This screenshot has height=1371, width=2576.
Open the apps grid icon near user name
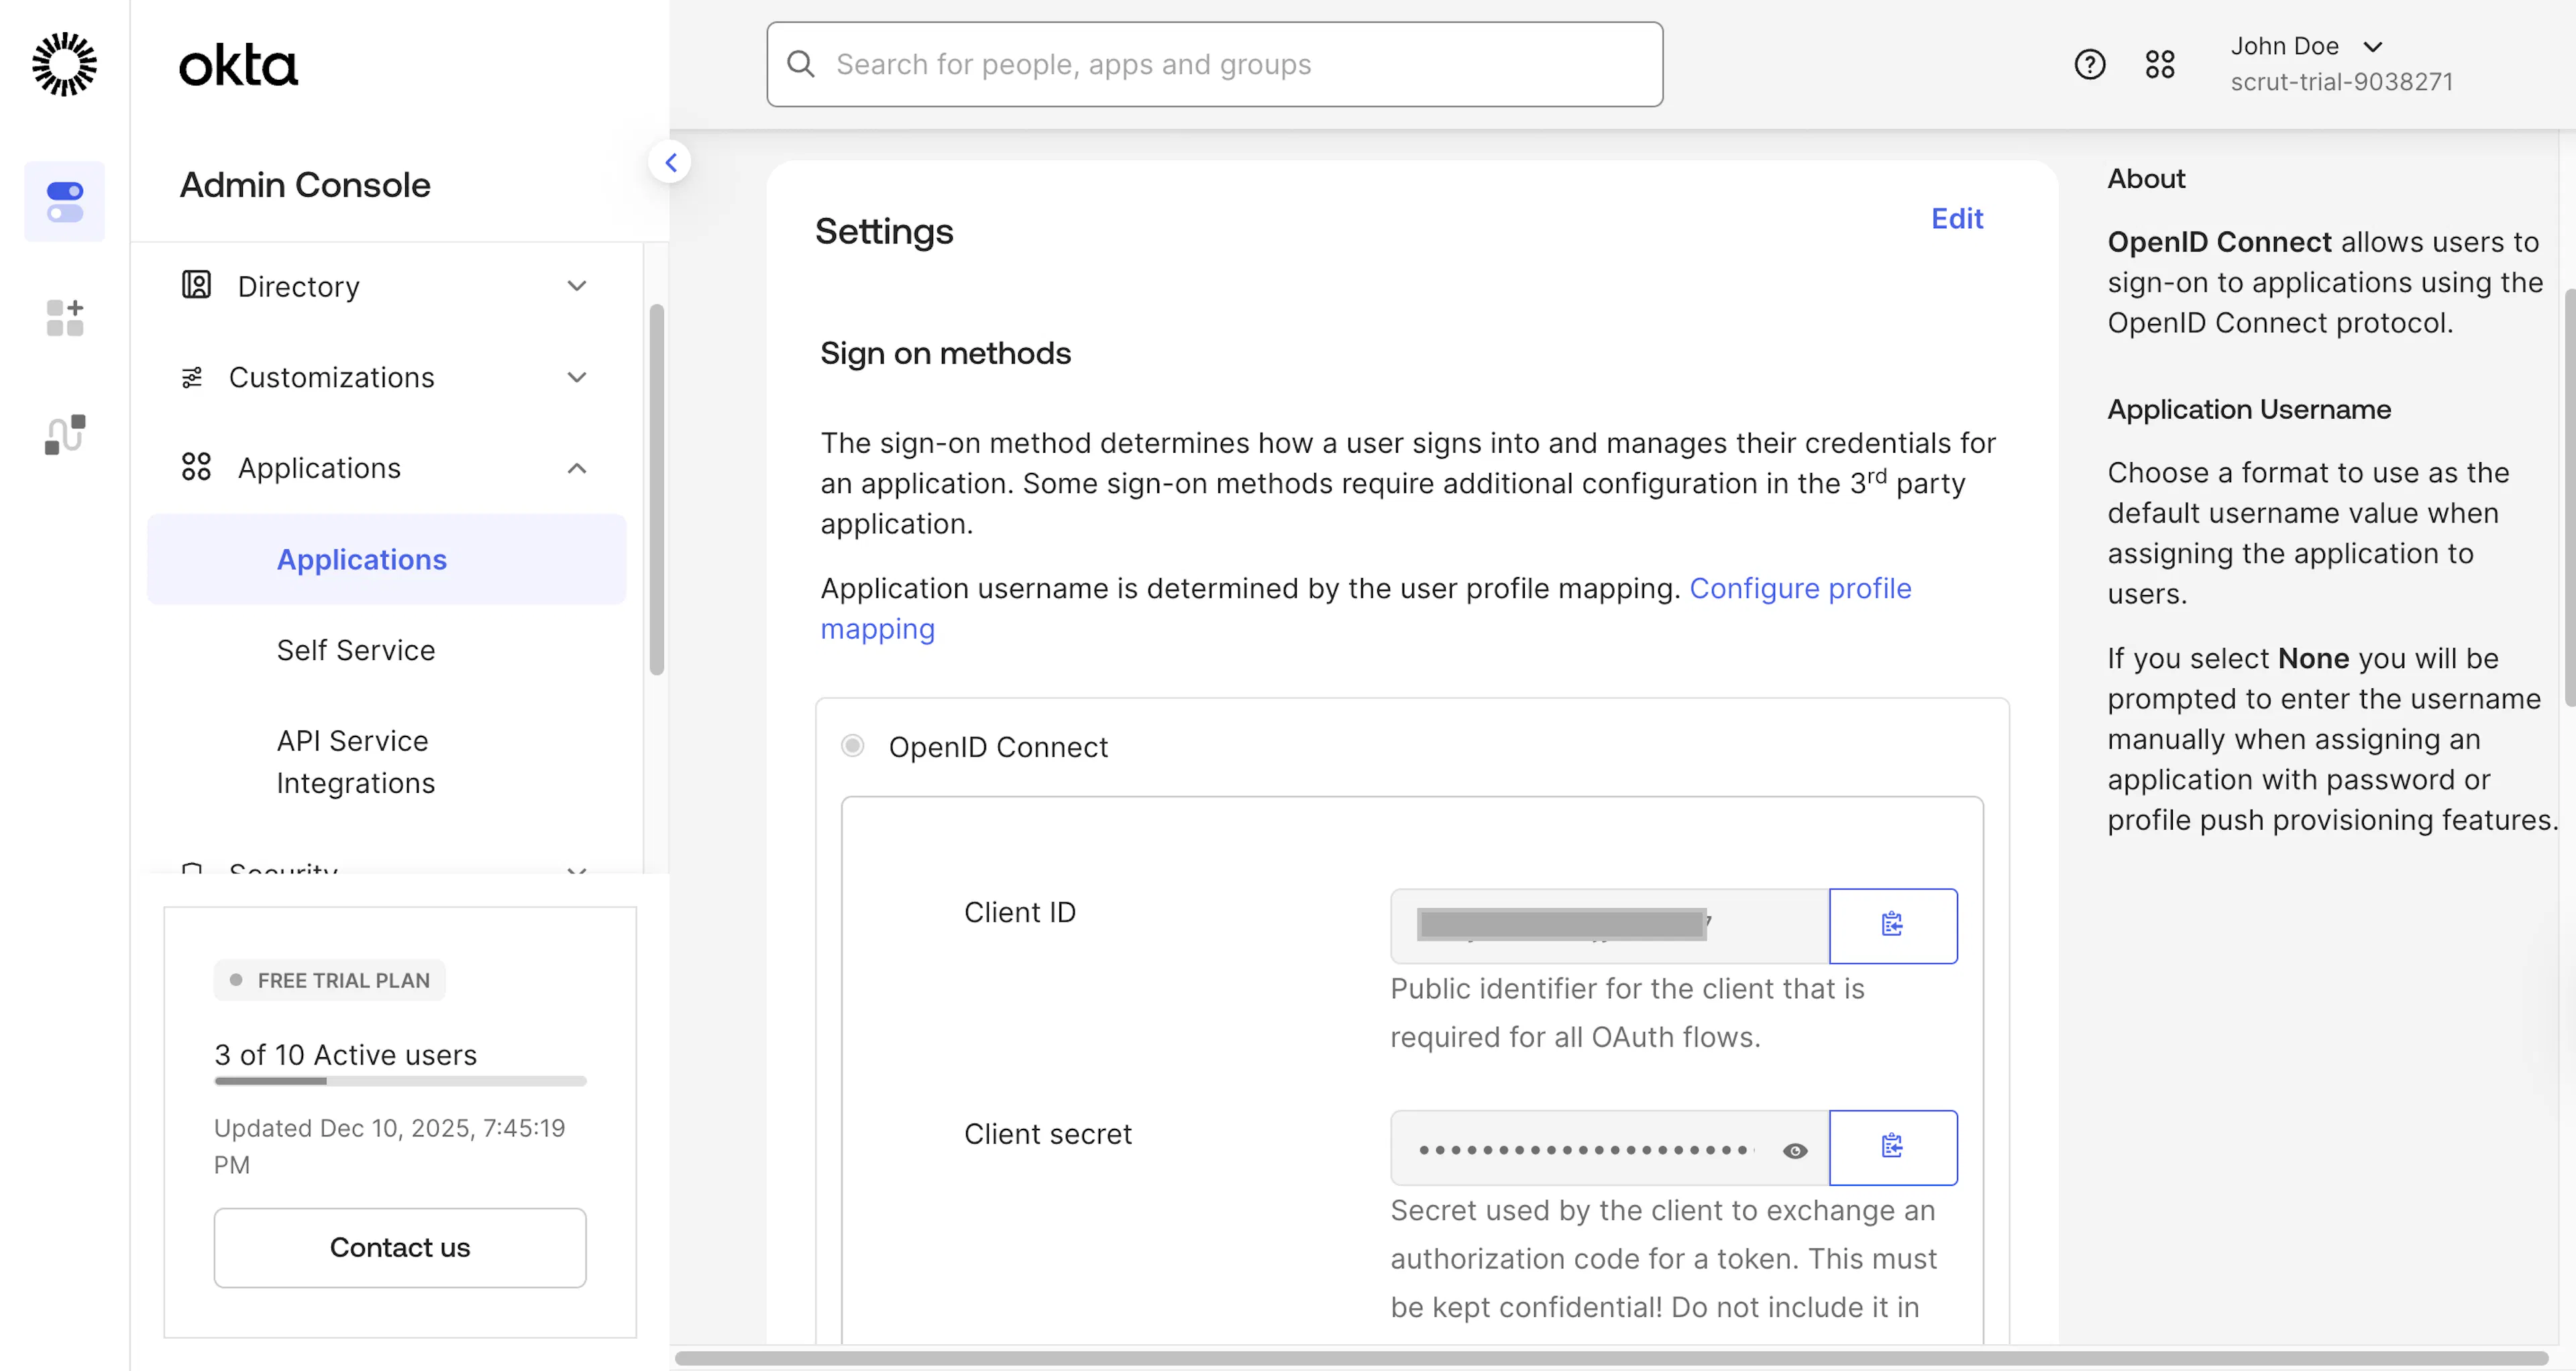tap(2160, 64)
